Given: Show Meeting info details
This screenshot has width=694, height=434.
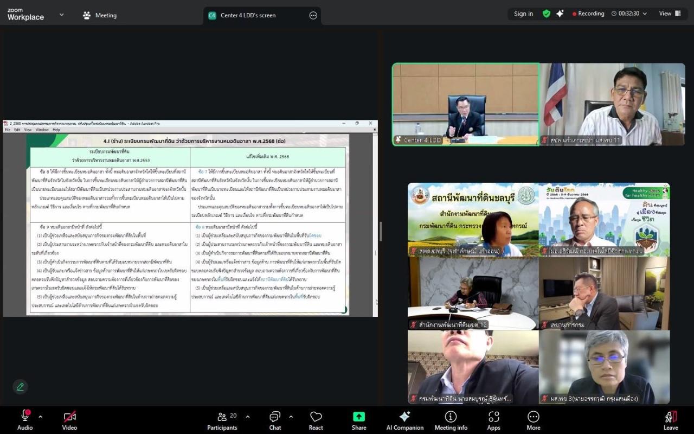Looking at the screenshot, I should (451, 419).
